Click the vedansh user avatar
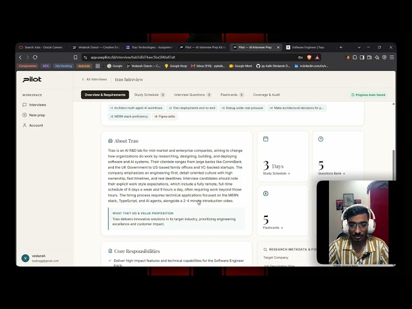 point(26,258)
